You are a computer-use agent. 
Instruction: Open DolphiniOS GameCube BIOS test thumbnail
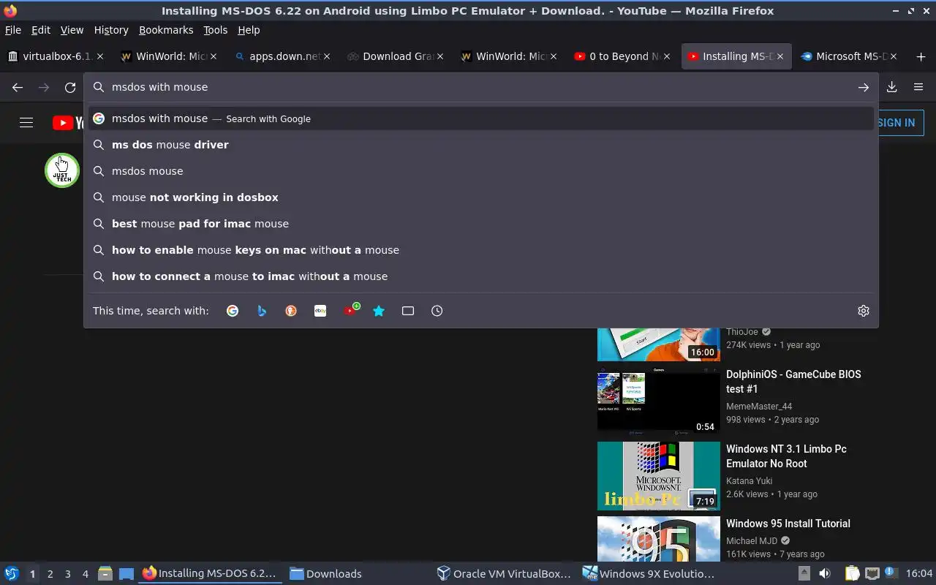pyautogui.click(x=659, y=401)
